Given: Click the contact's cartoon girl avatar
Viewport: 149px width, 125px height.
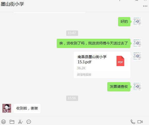Looking at the screenshot, I should (x=7, y=108).
